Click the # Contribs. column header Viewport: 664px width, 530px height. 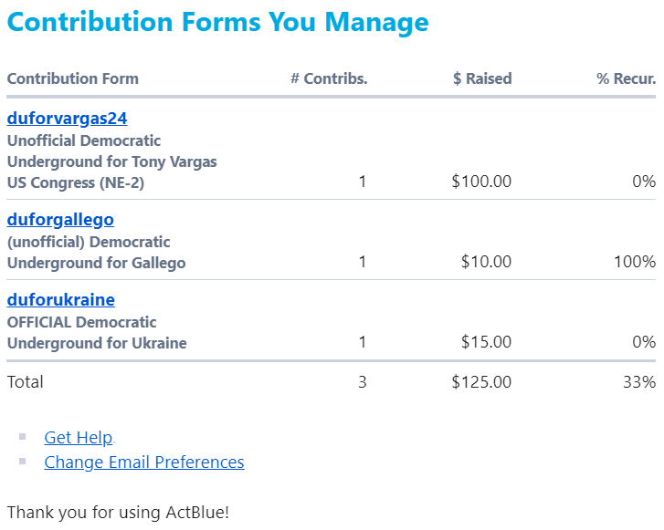point(329,78)
